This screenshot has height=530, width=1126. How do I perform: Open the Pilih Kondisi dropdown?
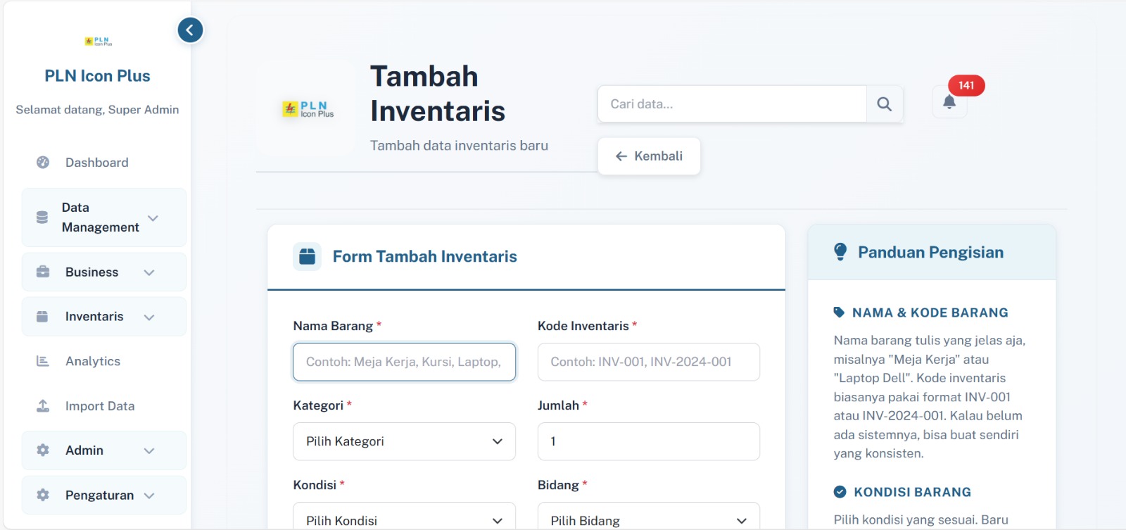404,519
